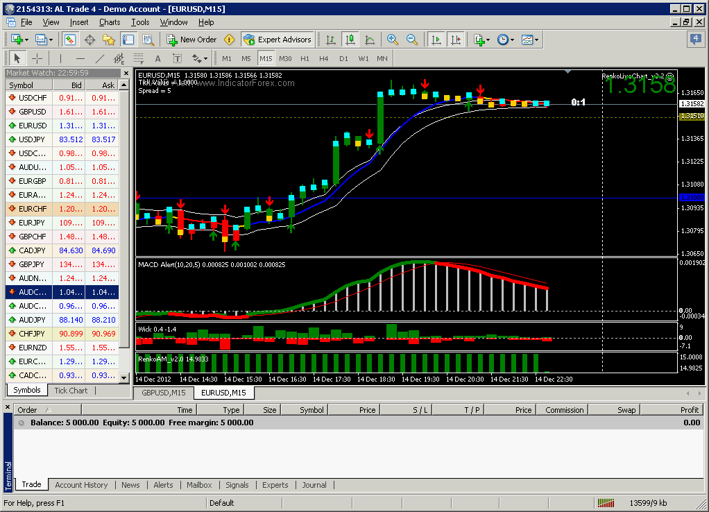Select the Text tool A icon
The width and height of the screenshot is (709, 512).
[x=157, y=58]
